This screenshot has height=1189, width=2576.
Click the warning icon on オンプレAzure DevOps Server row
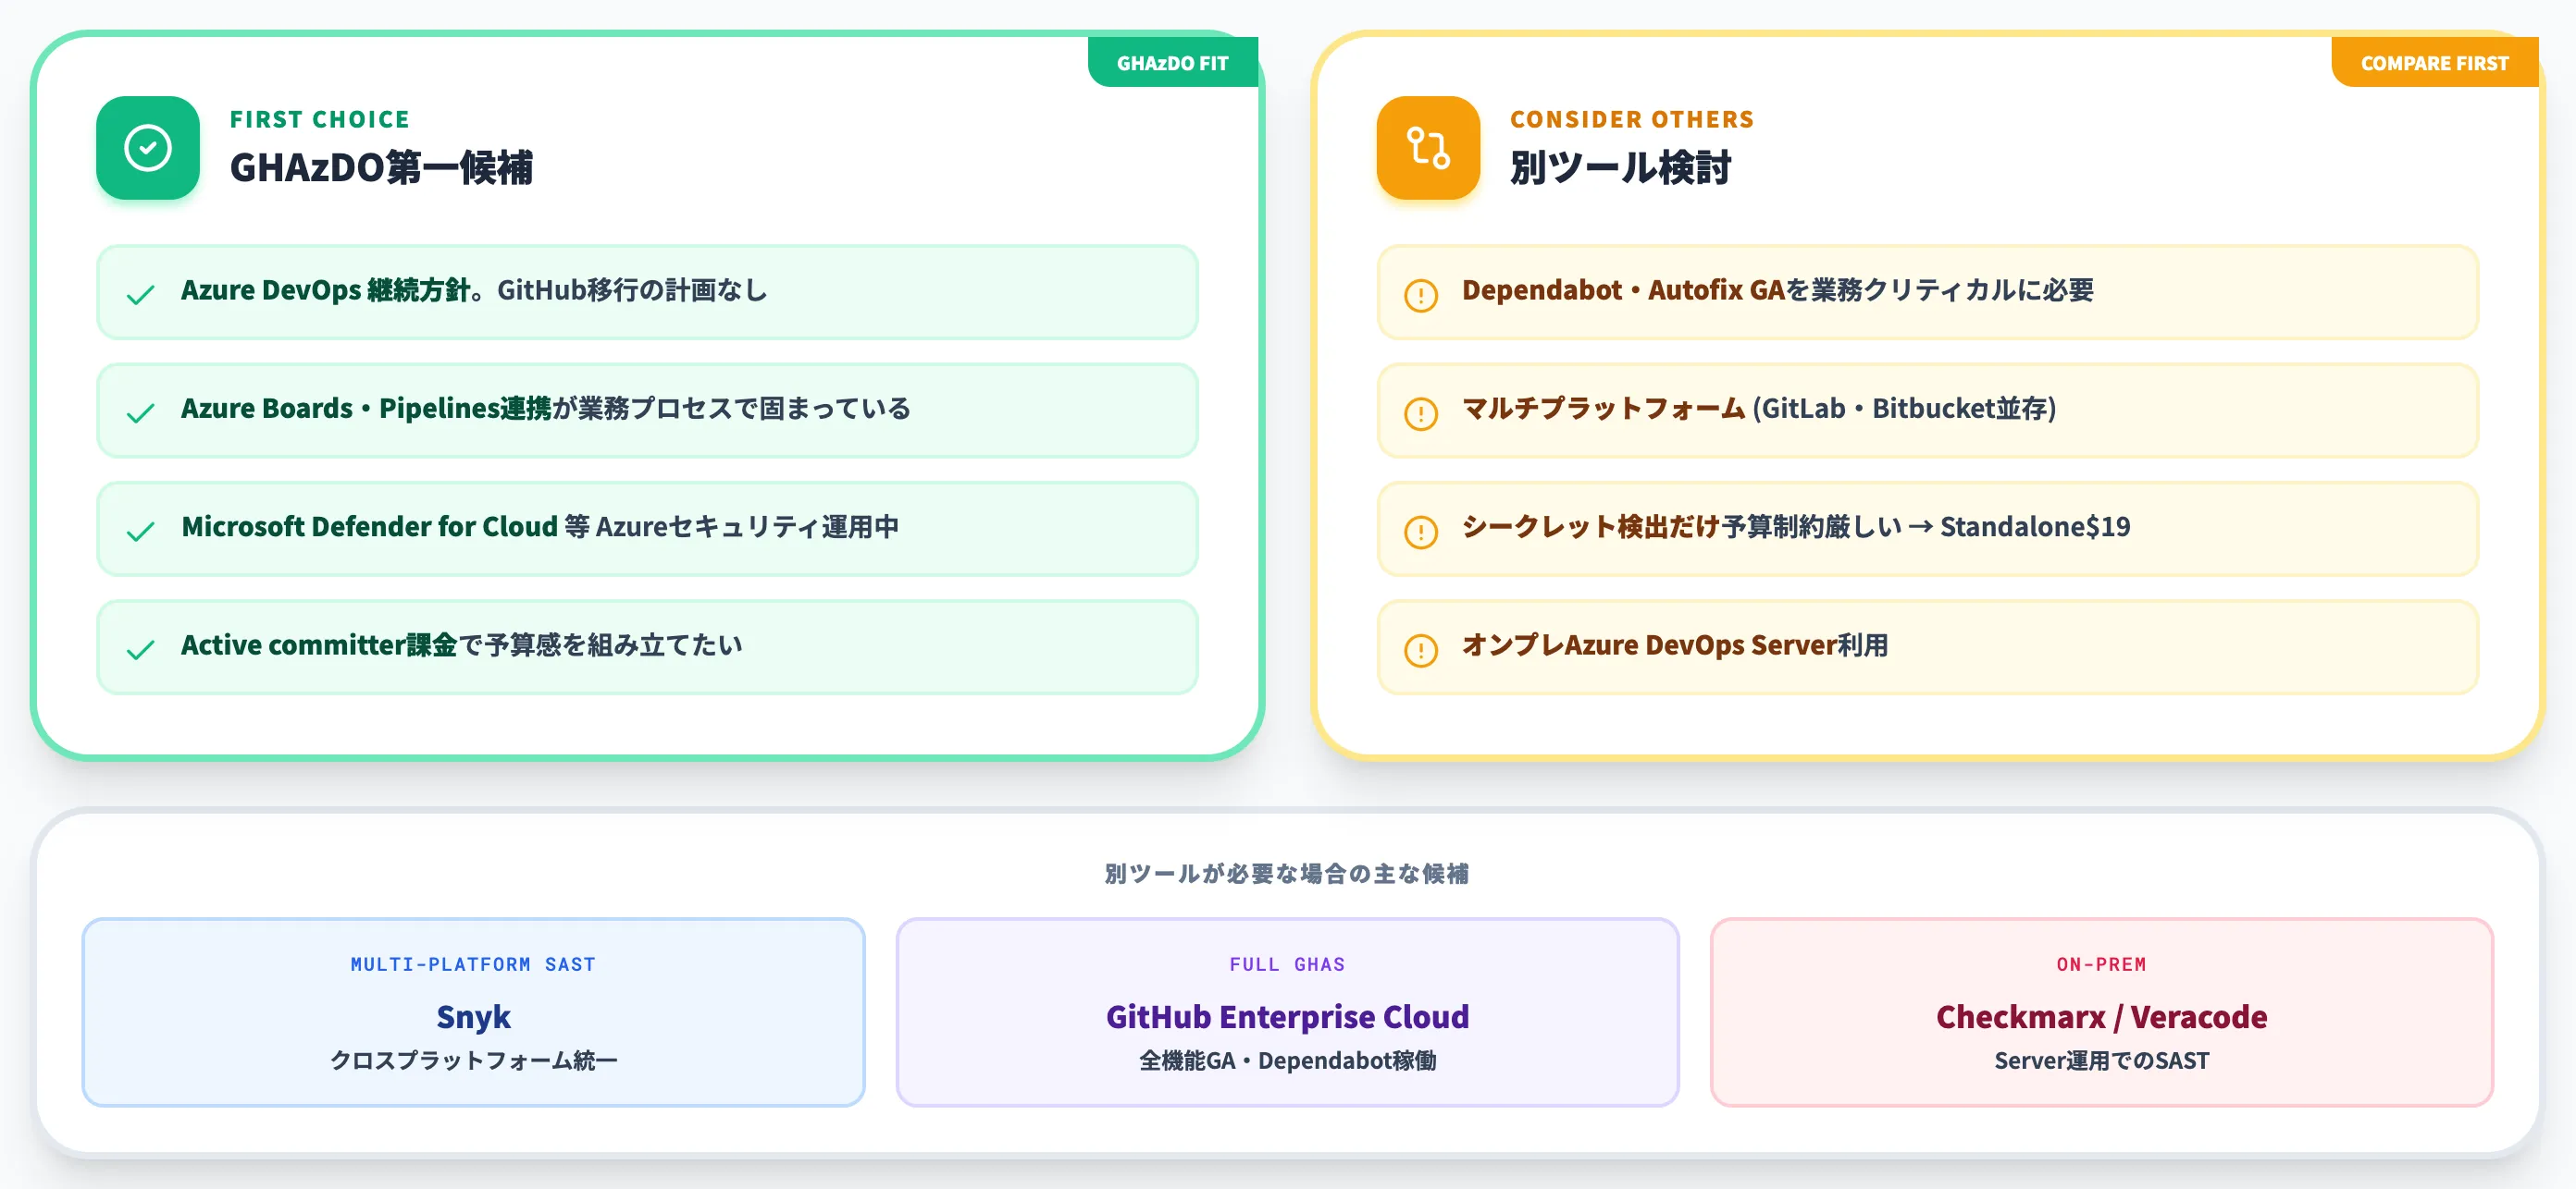(x=1421, y=649)
